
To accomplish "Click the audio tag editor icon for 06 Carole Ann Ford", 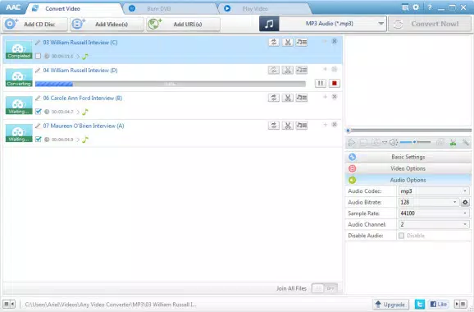I will click(302, 98).
